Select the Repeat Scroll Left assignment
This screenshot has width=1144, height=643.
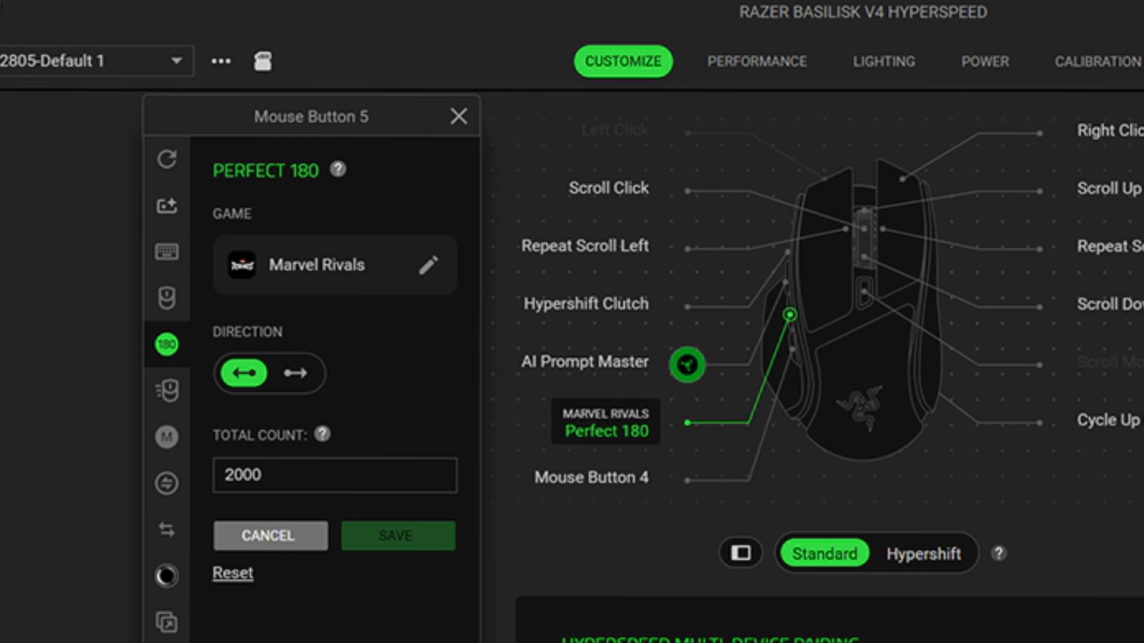pos(585,246)
